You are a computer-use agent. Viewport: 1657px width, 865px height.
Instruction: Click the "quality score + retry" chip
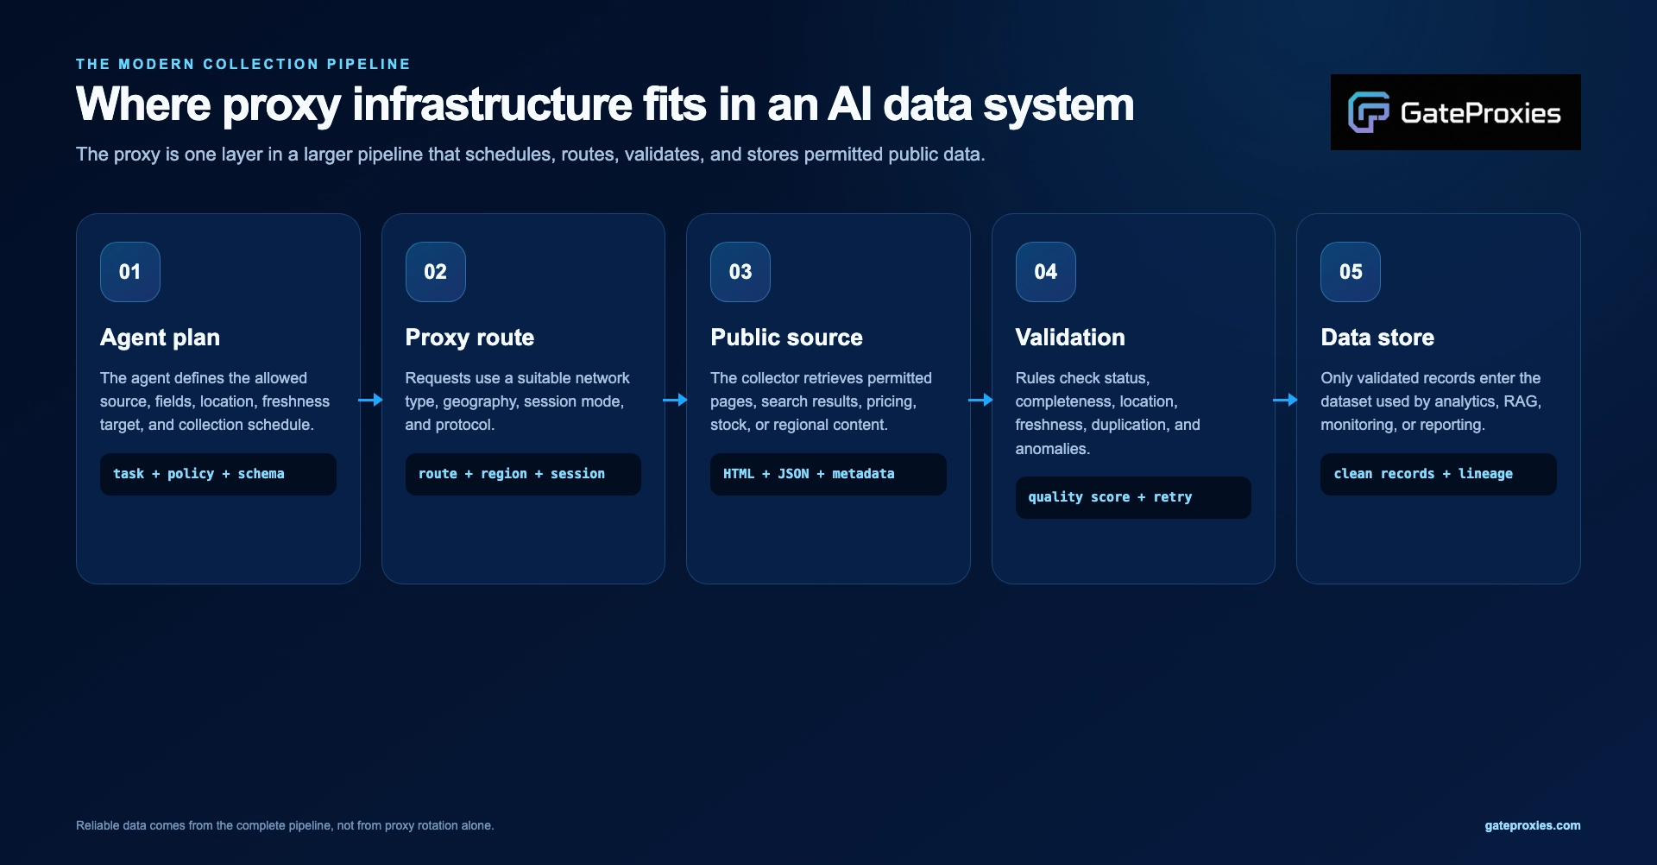tap(1133, 497)
